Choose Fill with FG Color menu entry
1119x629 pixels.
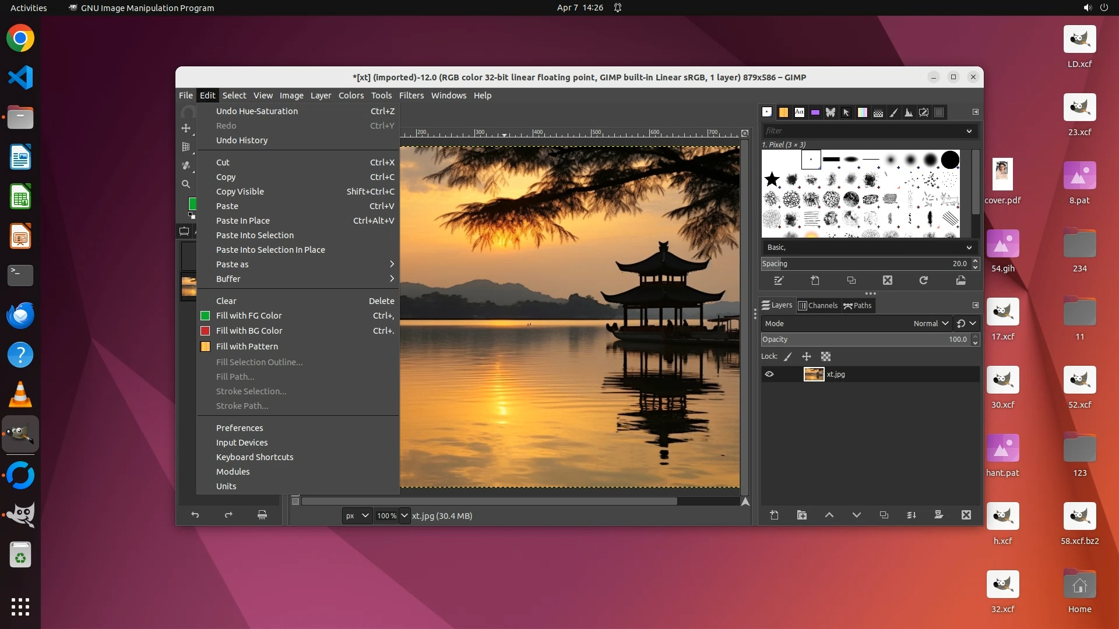coord(249,316)
